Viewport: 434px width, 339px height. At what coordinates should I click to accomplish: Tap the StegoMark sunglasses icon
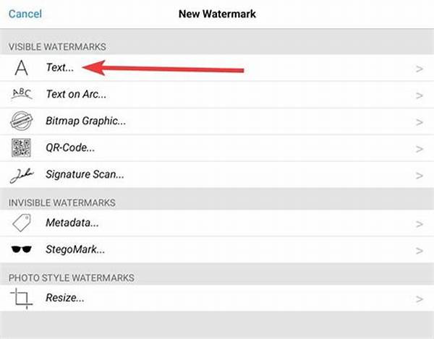tap(22, 250)
